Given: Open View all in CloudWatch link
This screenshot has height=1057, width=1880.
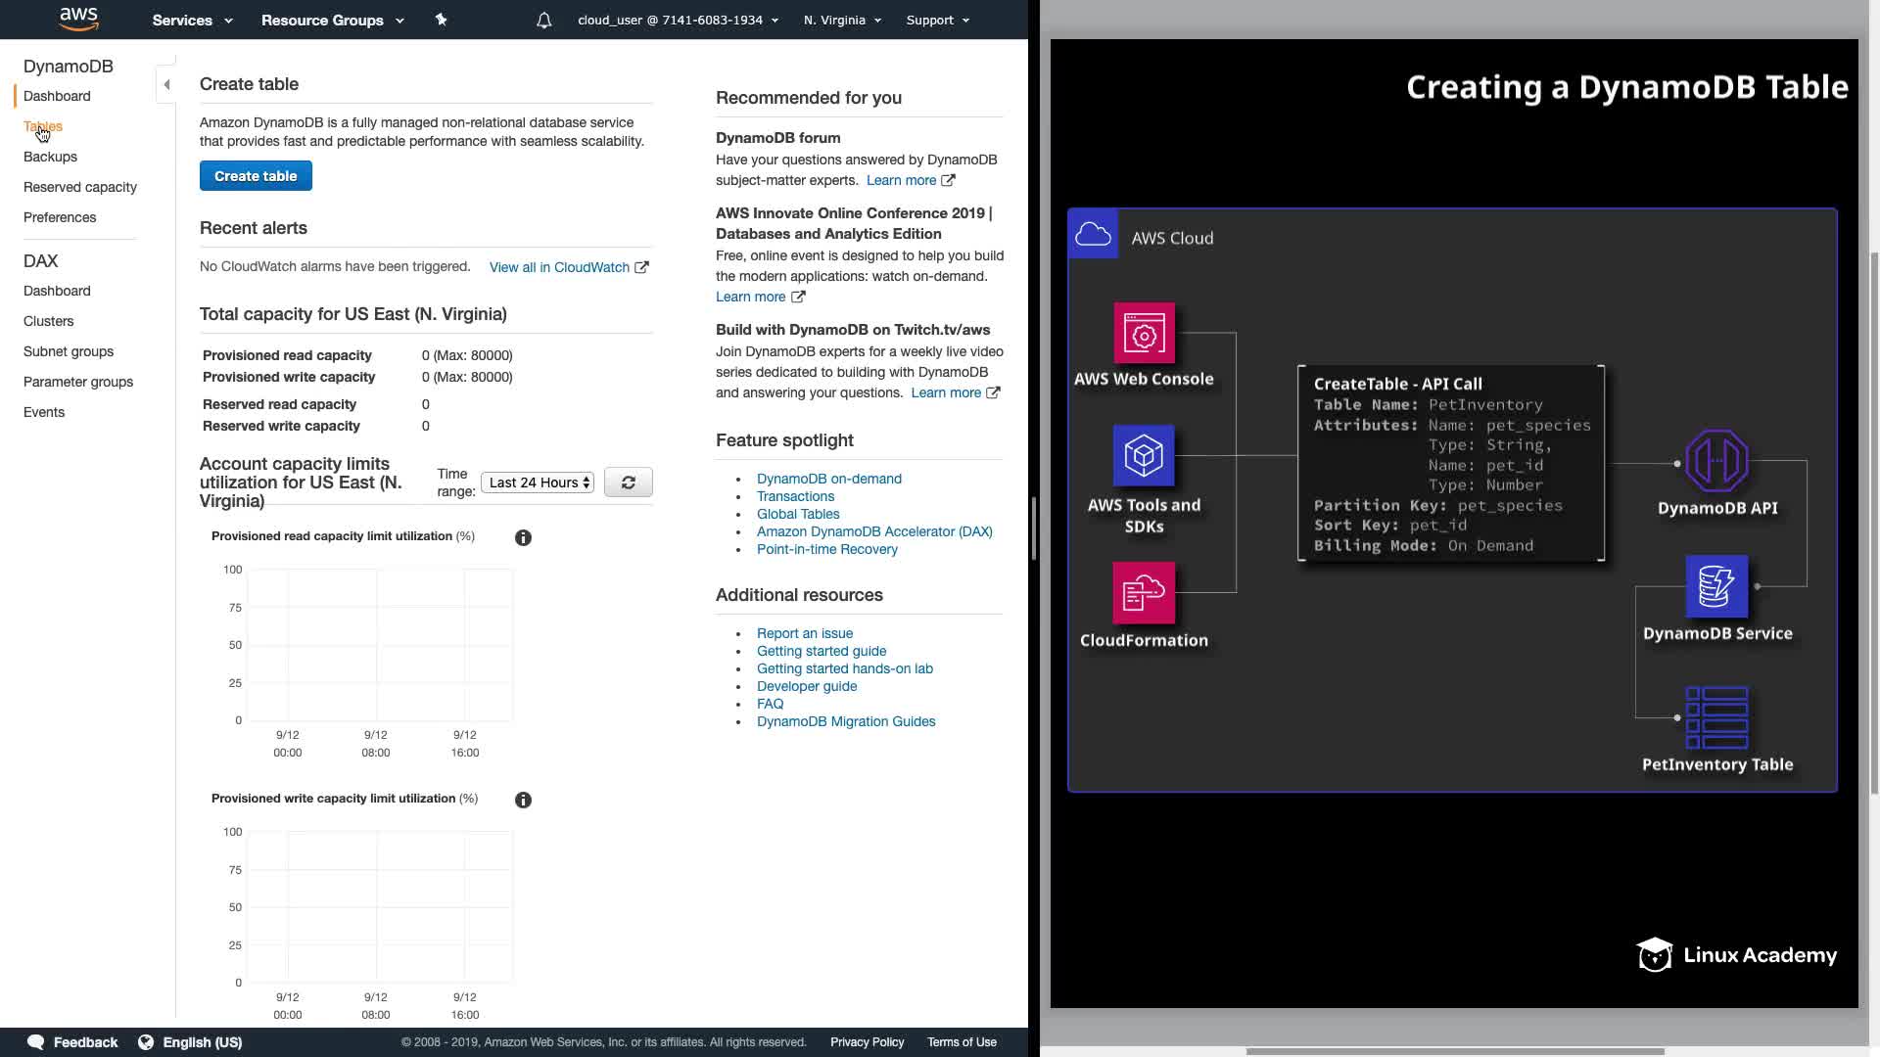Looking at the screenshot, I should (559, 267).
